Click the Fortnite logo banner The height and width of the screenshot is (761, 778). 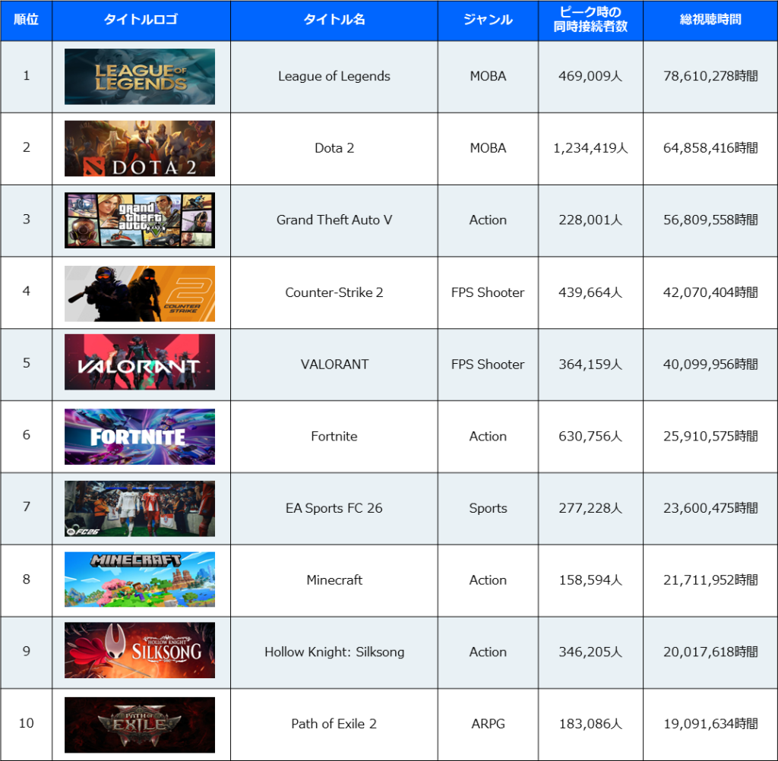point(140,437)
